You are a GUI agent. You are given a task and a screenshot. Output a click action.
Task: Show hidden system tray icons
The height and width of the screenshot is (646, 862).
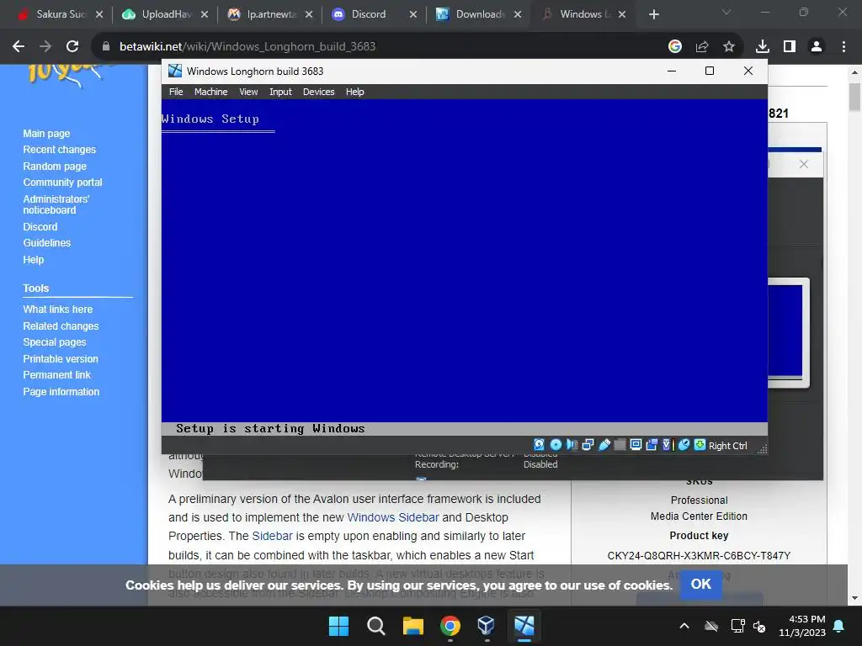684,626
